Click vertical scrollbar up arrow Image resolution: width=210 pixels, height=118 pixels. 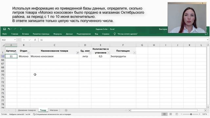point(208,45)
